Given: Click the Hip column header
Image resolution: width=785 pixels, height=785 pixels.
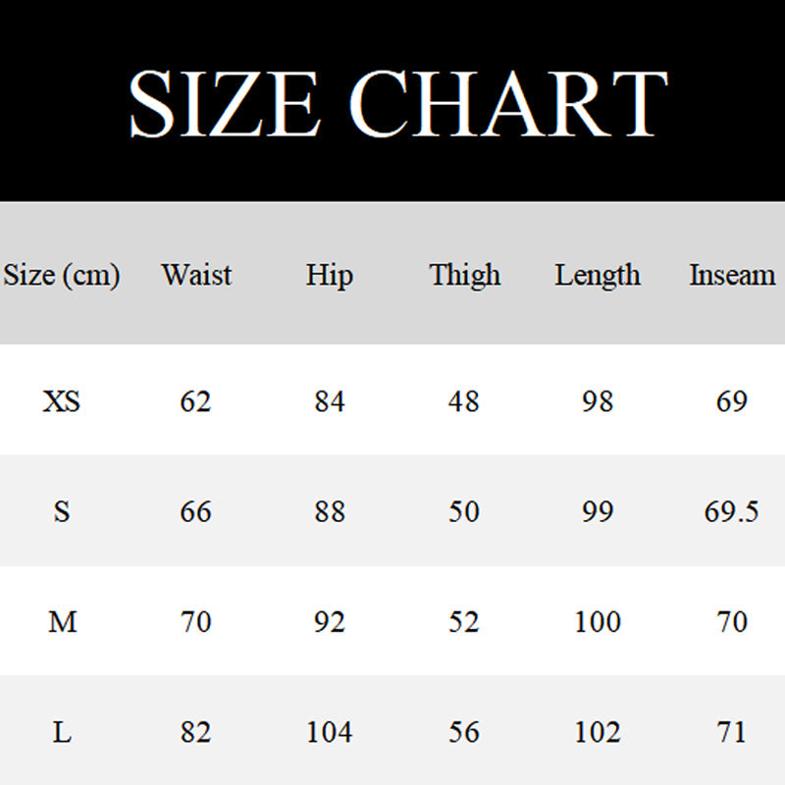Looking at the screenshot, I should 329,275.
